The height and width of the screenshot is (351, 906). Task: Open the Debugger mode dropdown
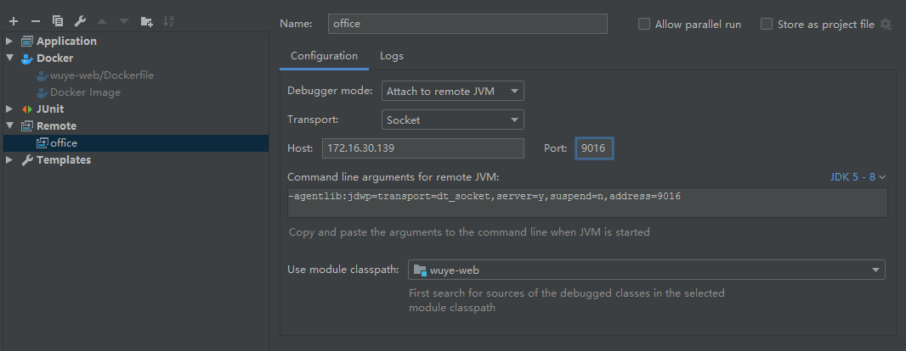[x=452, y=91]
